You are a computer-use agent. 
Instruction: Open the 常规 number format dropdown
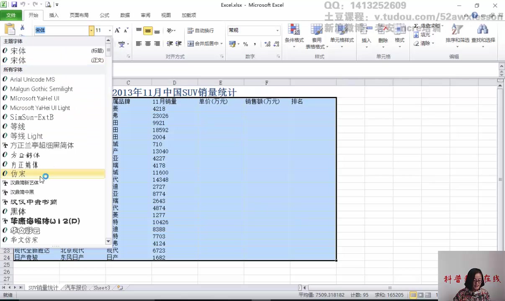click(277, 30)
